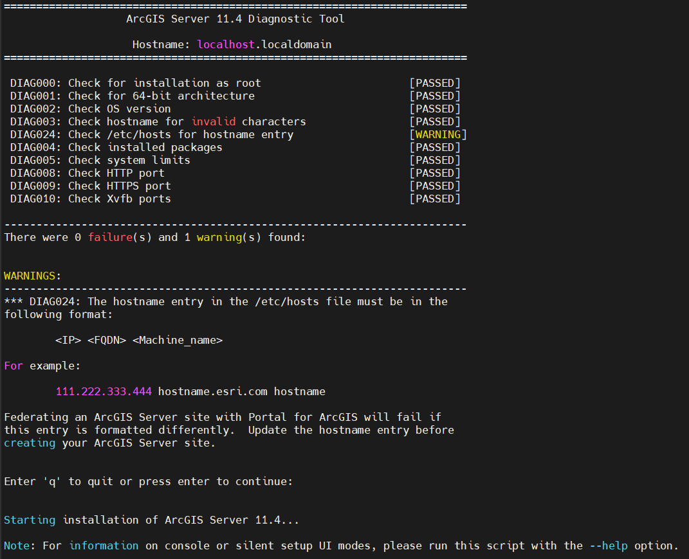Click the "Enter 'q' to quit" prompt line
The image size is (689, 559).
[x=149, y=482]
